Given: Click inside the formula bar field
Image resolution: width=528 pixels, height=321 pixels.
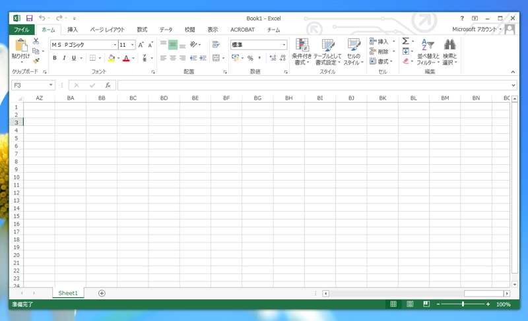Looking at the screenshot, I should click(310, 85).
